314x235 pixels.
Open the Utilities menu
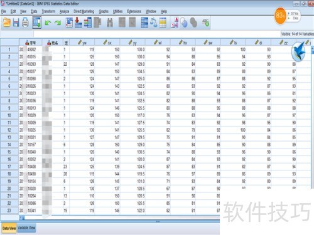[117, 11]
